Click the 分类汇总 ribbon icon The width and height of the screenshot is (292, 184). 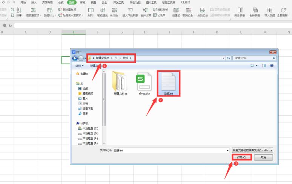203,10
